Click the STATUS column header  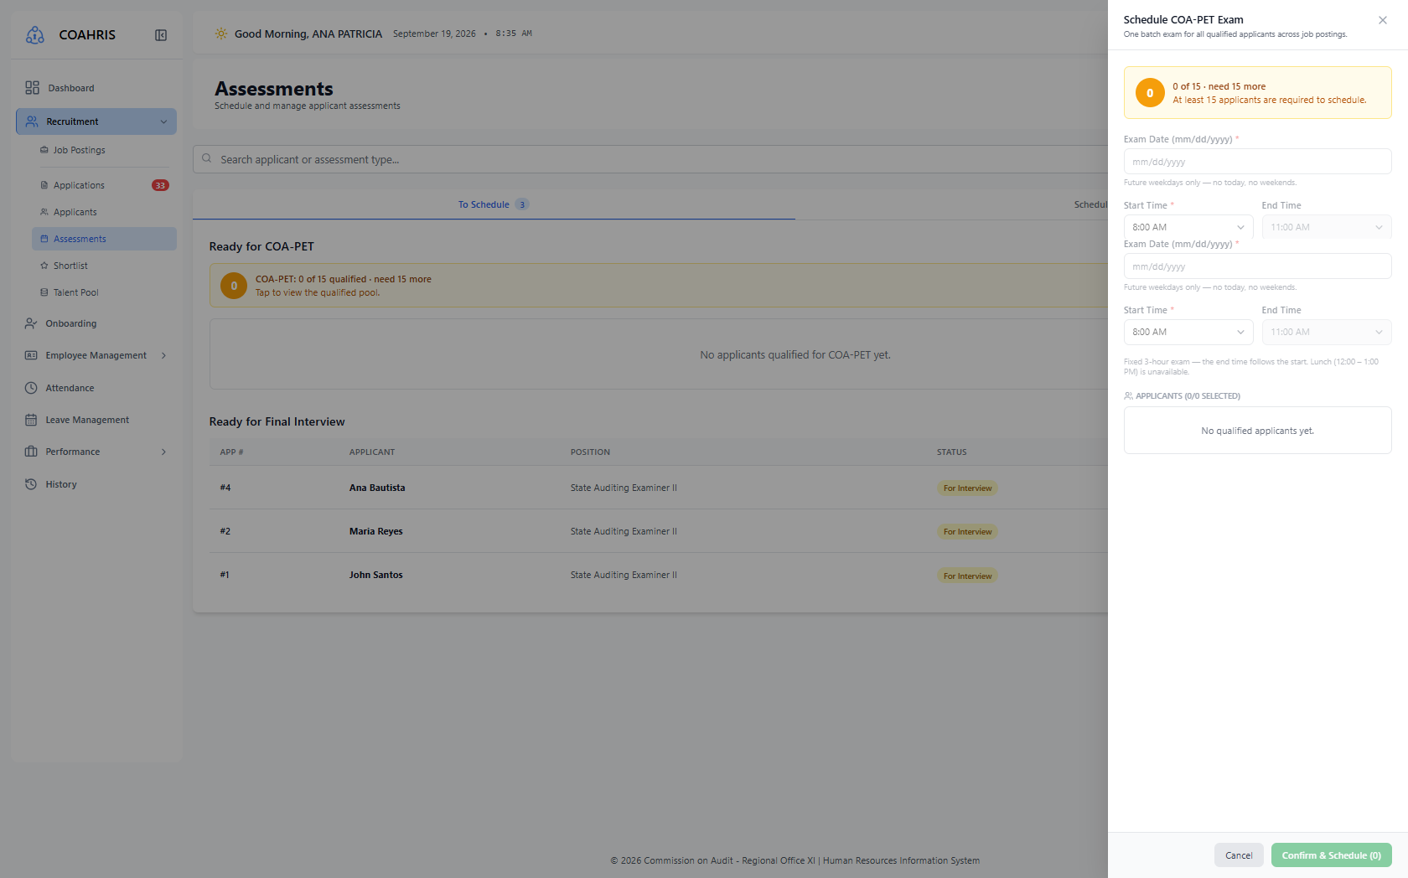click(x=951, y=452)
